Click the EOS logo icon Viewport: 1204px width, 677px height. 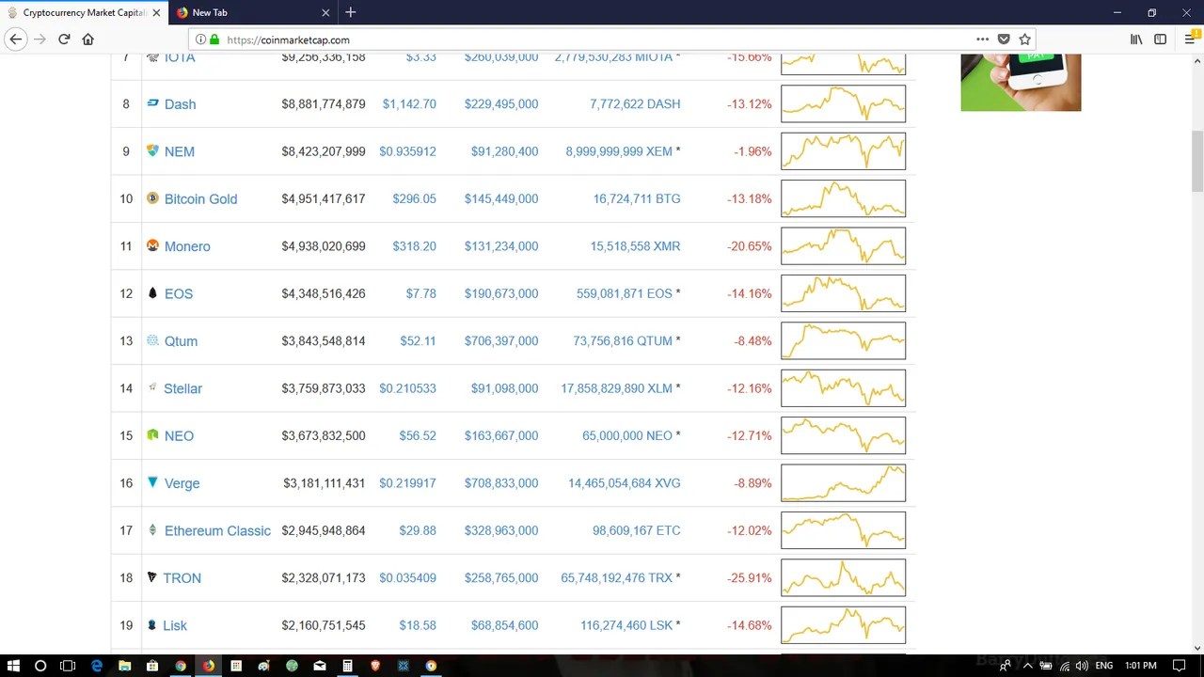152,293
